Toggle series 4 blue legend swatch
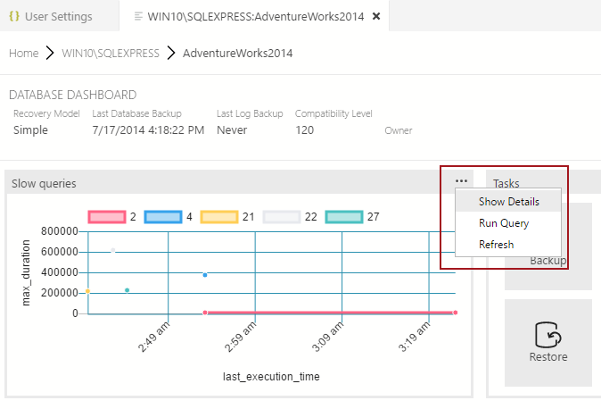This screenshot has height=409, width=601. tap(163, 217)
